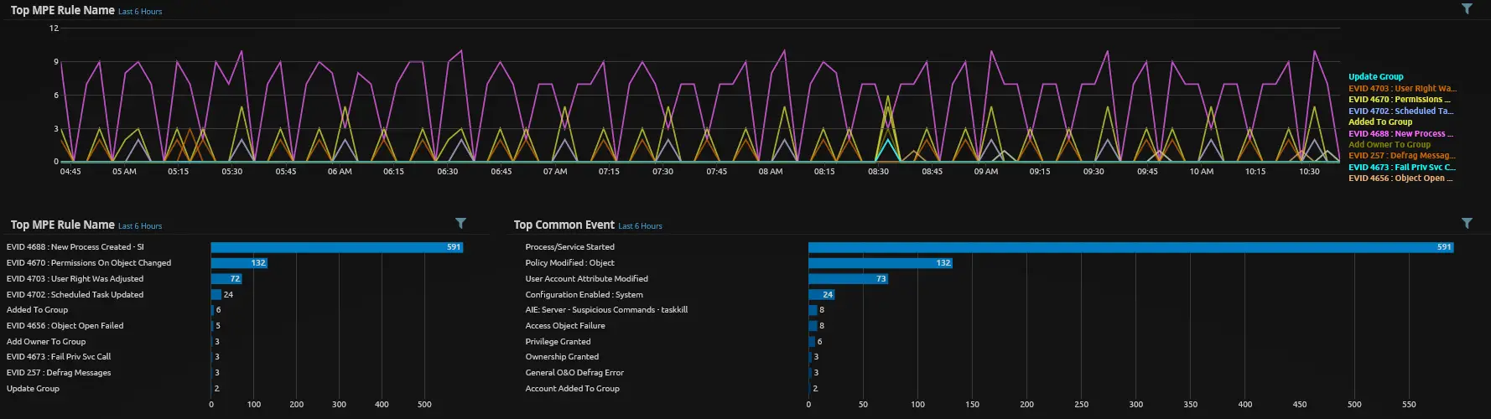The height and width of the screenshot is (419, 1491).
Task: Select Account Added To Group event label
Action: tap(572, 389)
